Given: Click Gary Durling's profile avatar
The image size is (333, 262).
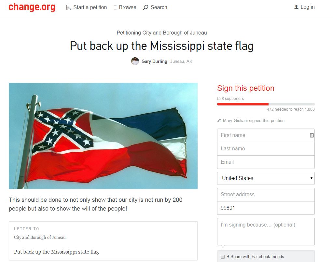Looking at the screenshot, I should (135, 61).
